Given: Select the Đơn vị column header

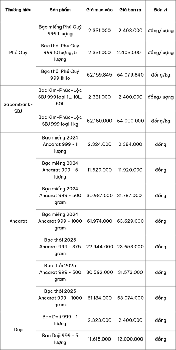Looking at the screenshot, I should click(x=161, y=10).
